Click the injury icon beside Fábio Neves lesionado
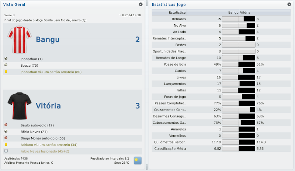 pyautogui.click(x=6, y=151)
